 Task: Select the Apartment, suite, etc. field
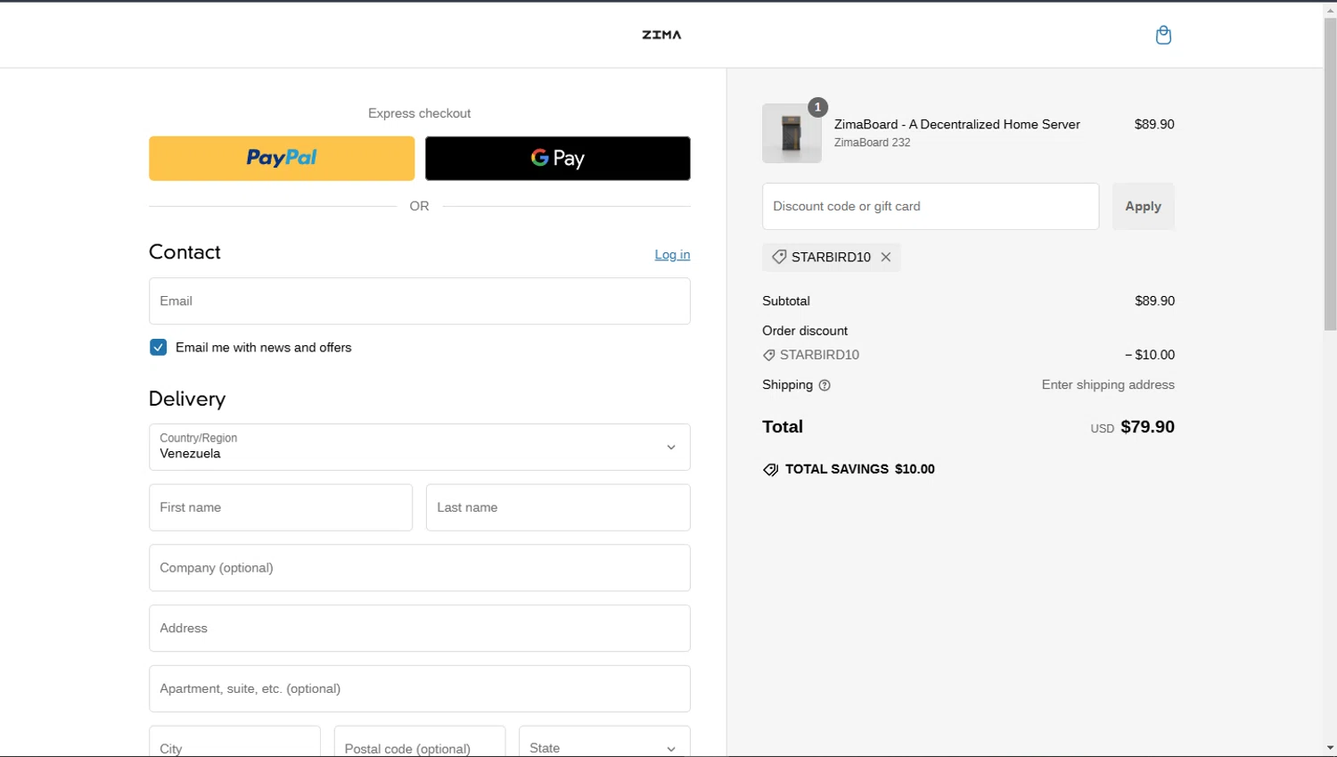tap(420, 688)
